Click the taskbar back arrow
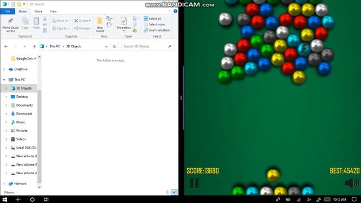 pos(19,200)
